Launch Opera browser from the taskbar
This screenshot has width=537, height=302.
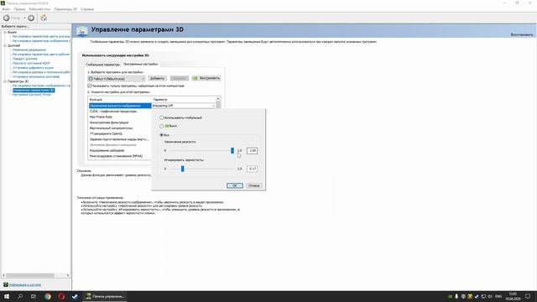click(x=61, y=296)
